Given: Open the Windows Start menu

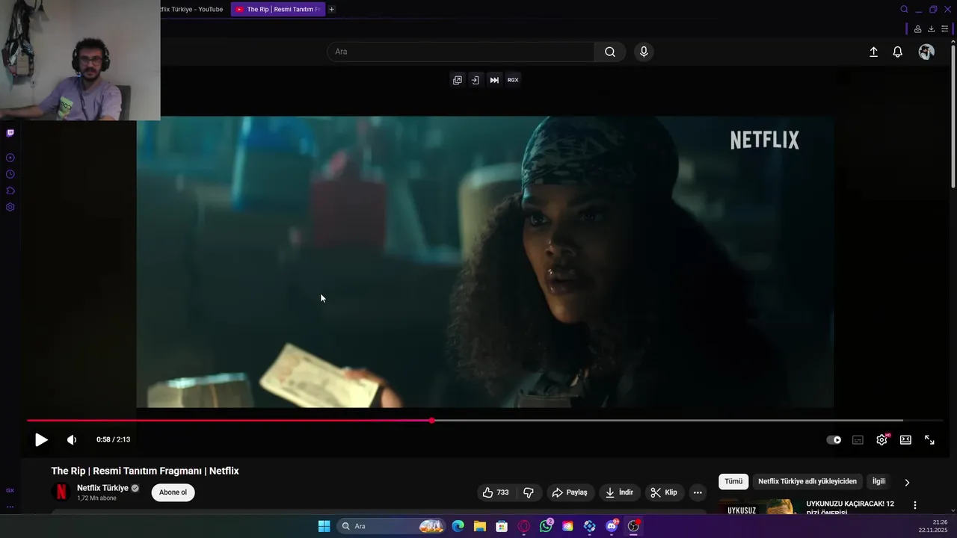Looking at the screenshot, I should coord(324,526).
